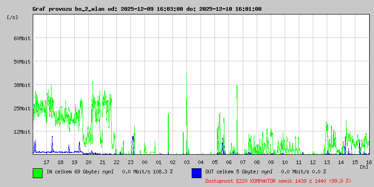Viewport: 374px width, 187px height.
Task: Select hour 17 on the time axis
Action: point(46,162)
